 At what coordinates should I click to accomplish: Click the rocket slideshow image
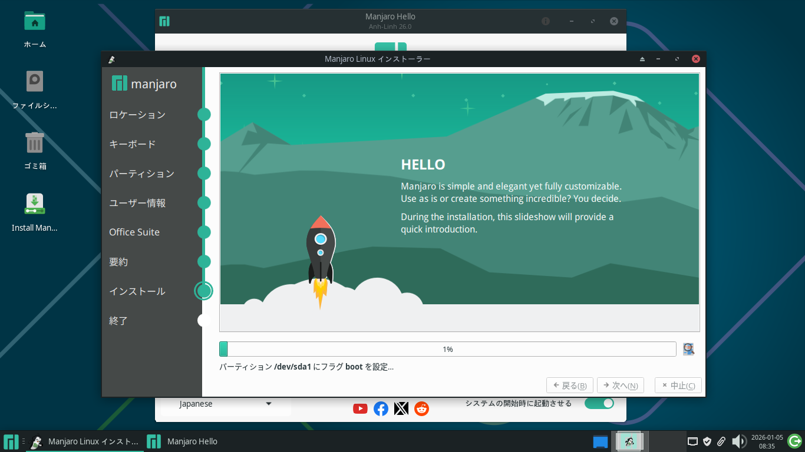pyautogui.click(x=321, y=262)
